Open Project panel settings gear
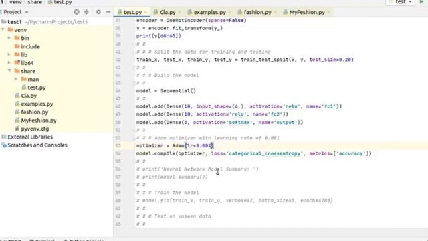The height and width of the screenshot is (241, 428). pyautogui.click(x=98, y=12)
